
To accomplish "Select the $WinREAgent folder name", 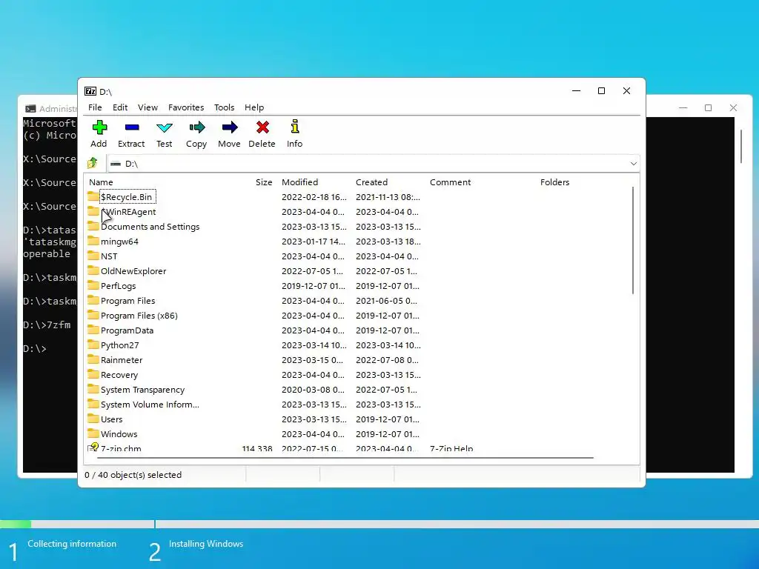I will (128, 212).
